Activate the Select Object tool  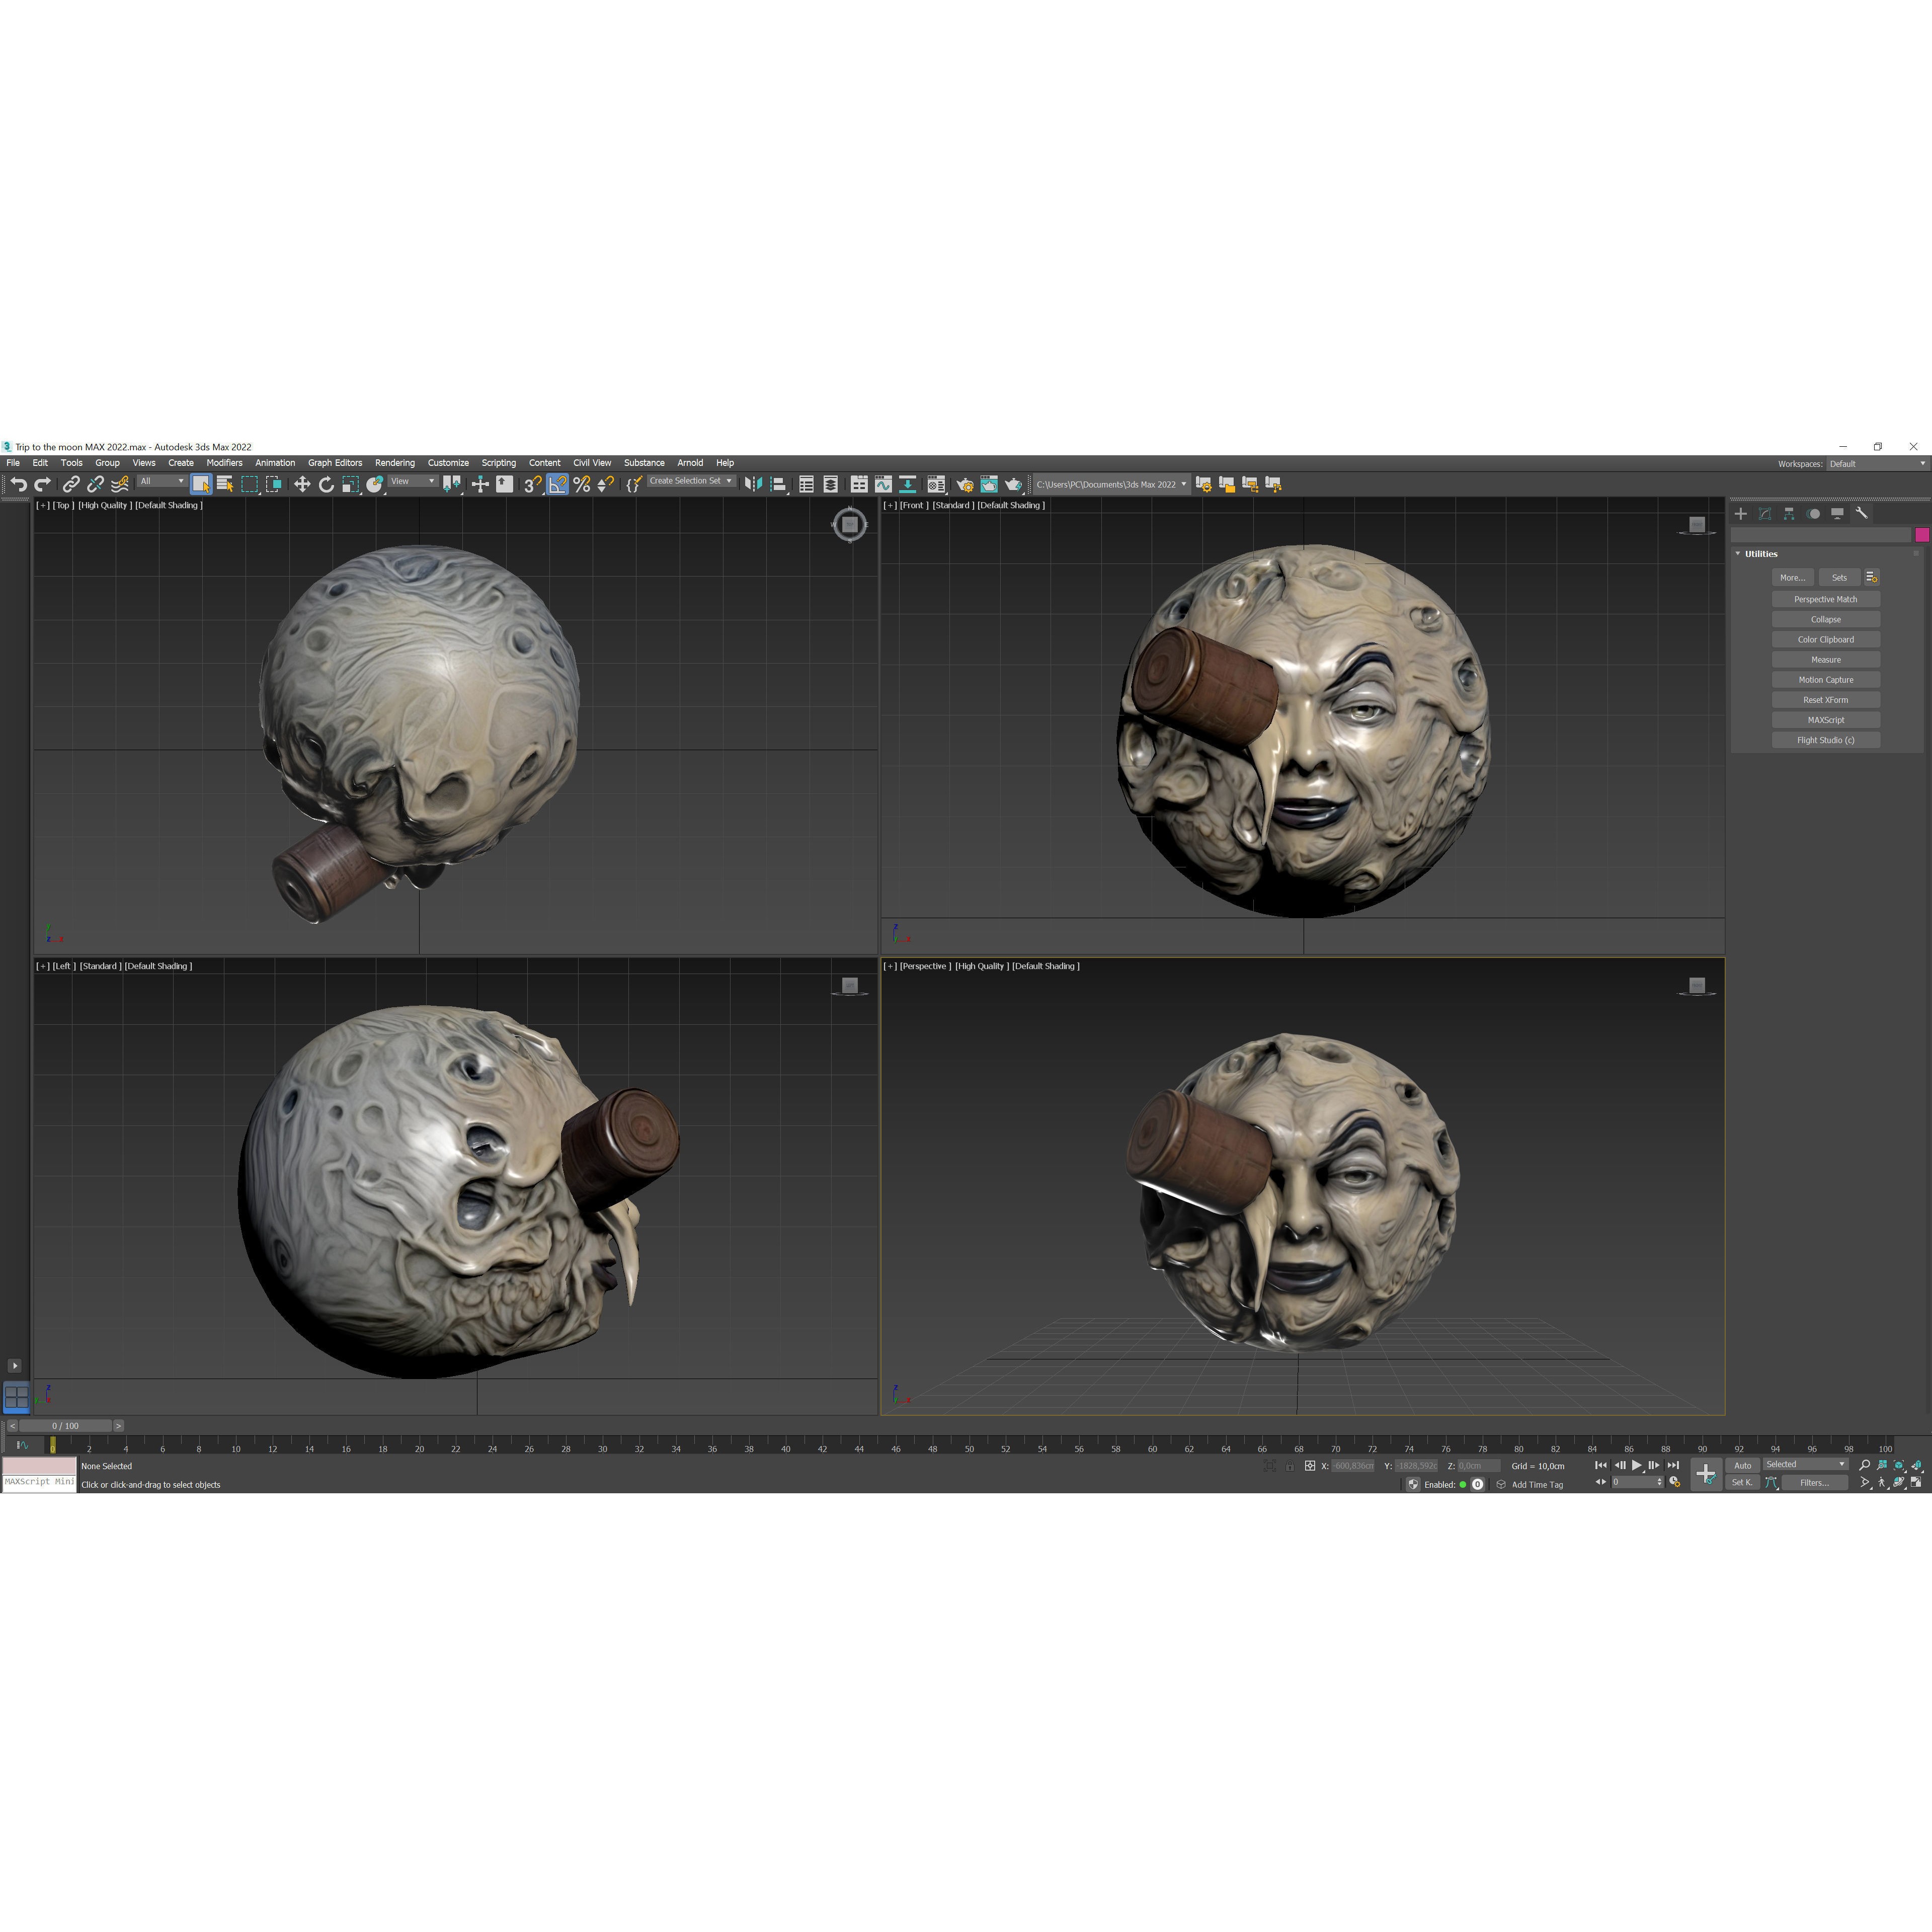tap(201, 485)
